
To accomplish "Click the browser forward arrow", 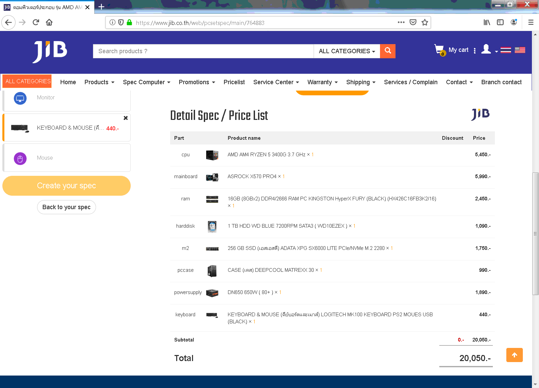I will (22, 23).
